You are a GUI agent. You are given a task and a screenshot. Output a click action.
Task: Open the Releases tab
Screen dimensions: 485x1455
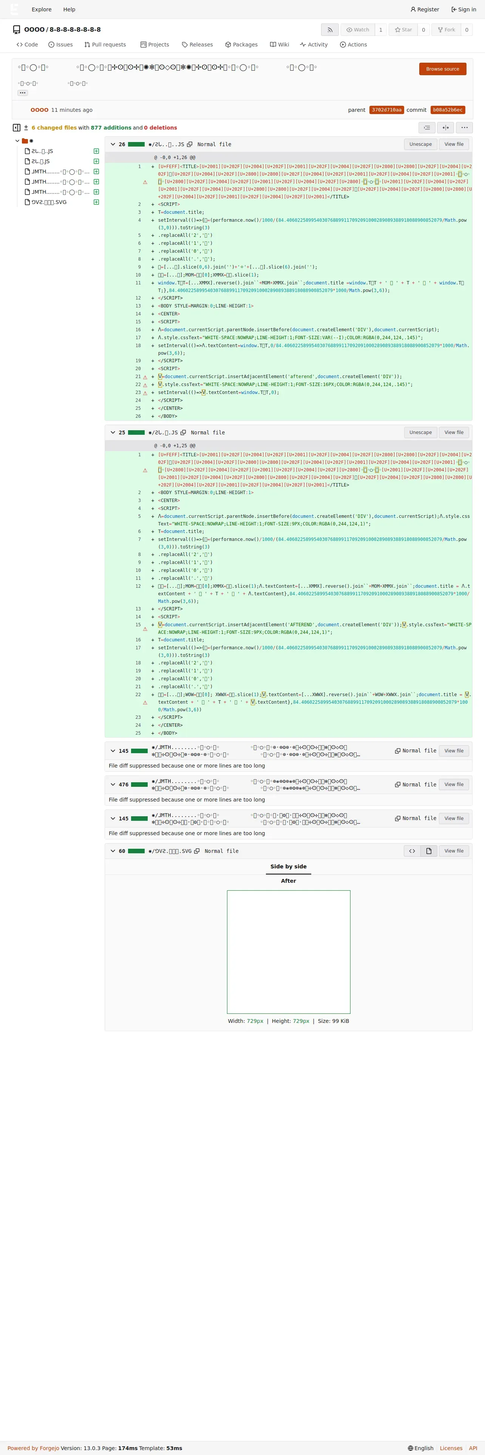pos(197,45)
